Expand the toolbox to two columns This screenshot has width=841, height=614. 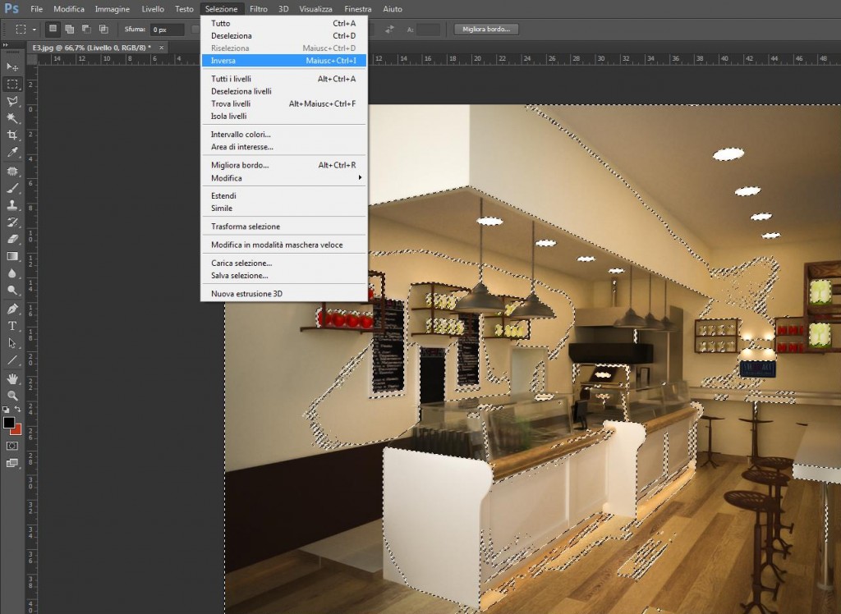tap(6, 46)
